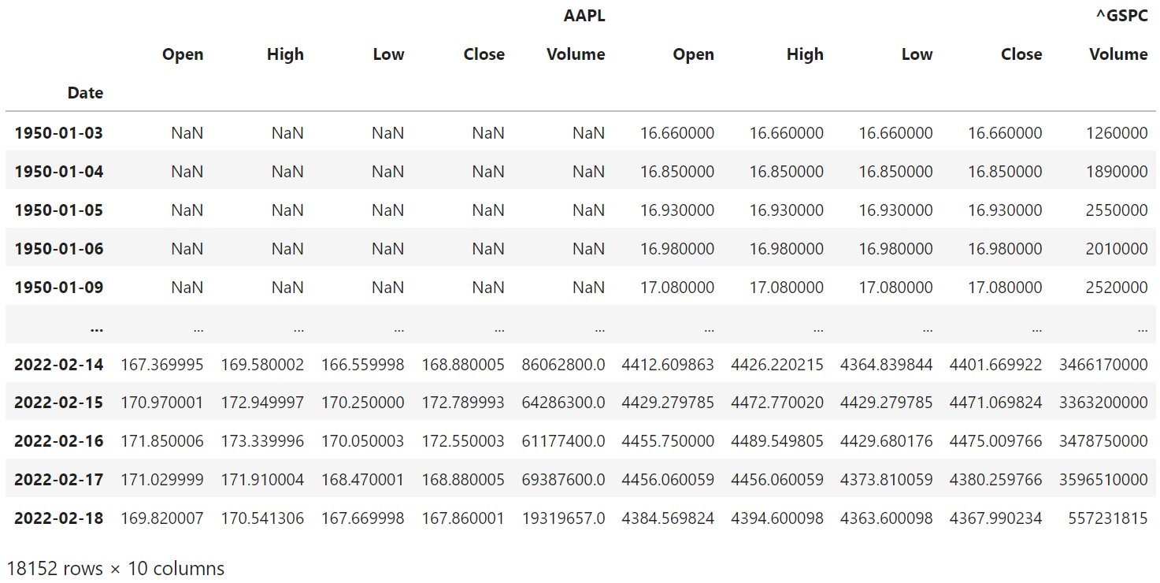Viewport: 1160px width, 583px height.
Task: Click the cell value 169.820007
Action: (162, 518)
